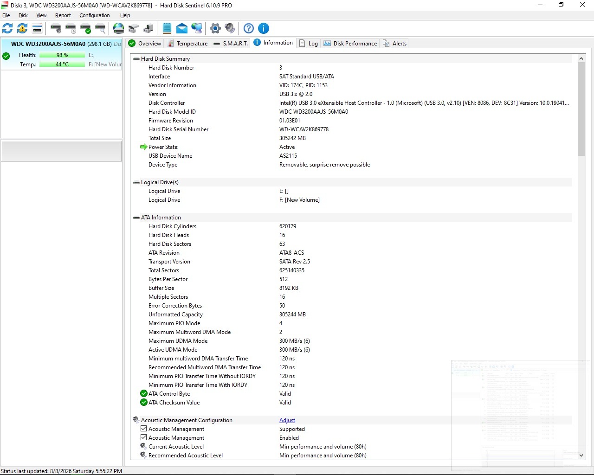Click the Total Sectors value 625140335
Image resolution: width=594 pixels, height=475 pixels.
292,270
